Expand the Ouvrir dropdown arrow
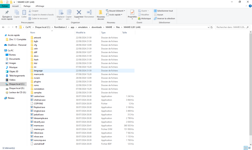Screen dimensions: 252x150 [x=148, y=11]
